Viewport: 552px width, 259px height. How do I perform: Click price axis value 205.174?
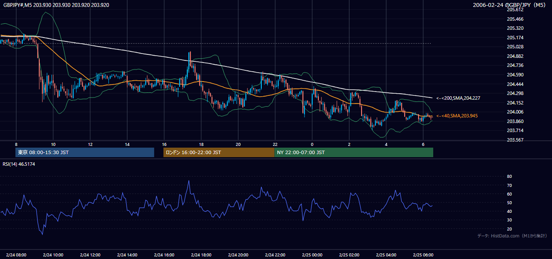point(515,38)
